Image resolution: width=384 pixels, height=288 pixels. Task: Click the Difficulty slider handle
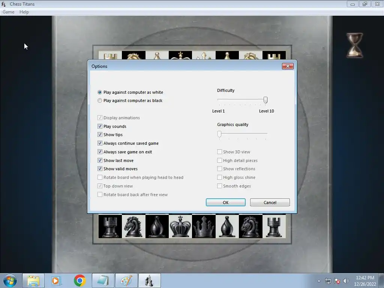pyautogui.click(x=265, y=100)
